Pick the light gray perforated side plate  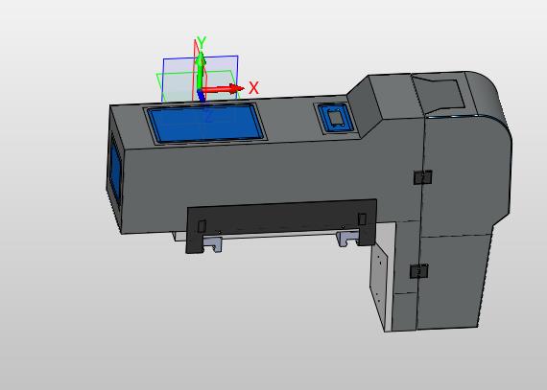tap(378, 286)
